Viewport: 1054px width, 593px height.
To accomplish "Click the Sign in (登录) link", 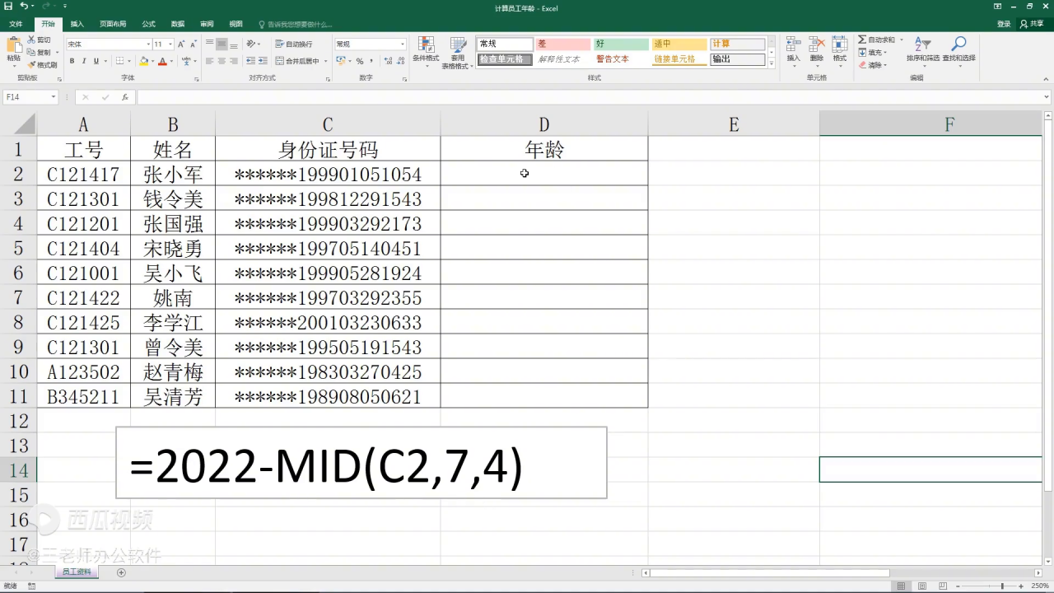I will point(1004,24).
